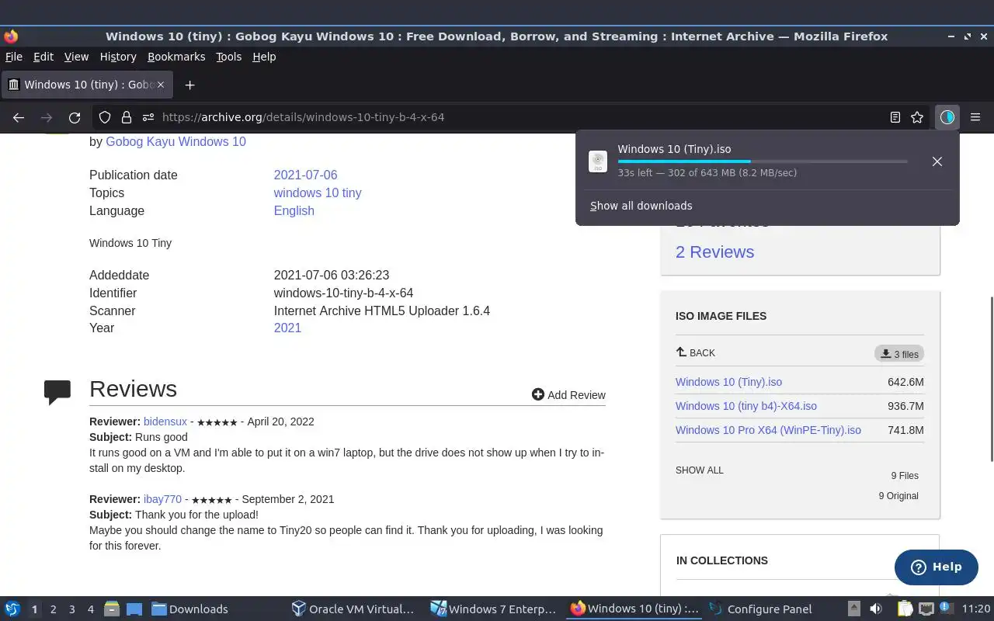Go back to the previous page
994x621 pixels.
pos(19,117)
